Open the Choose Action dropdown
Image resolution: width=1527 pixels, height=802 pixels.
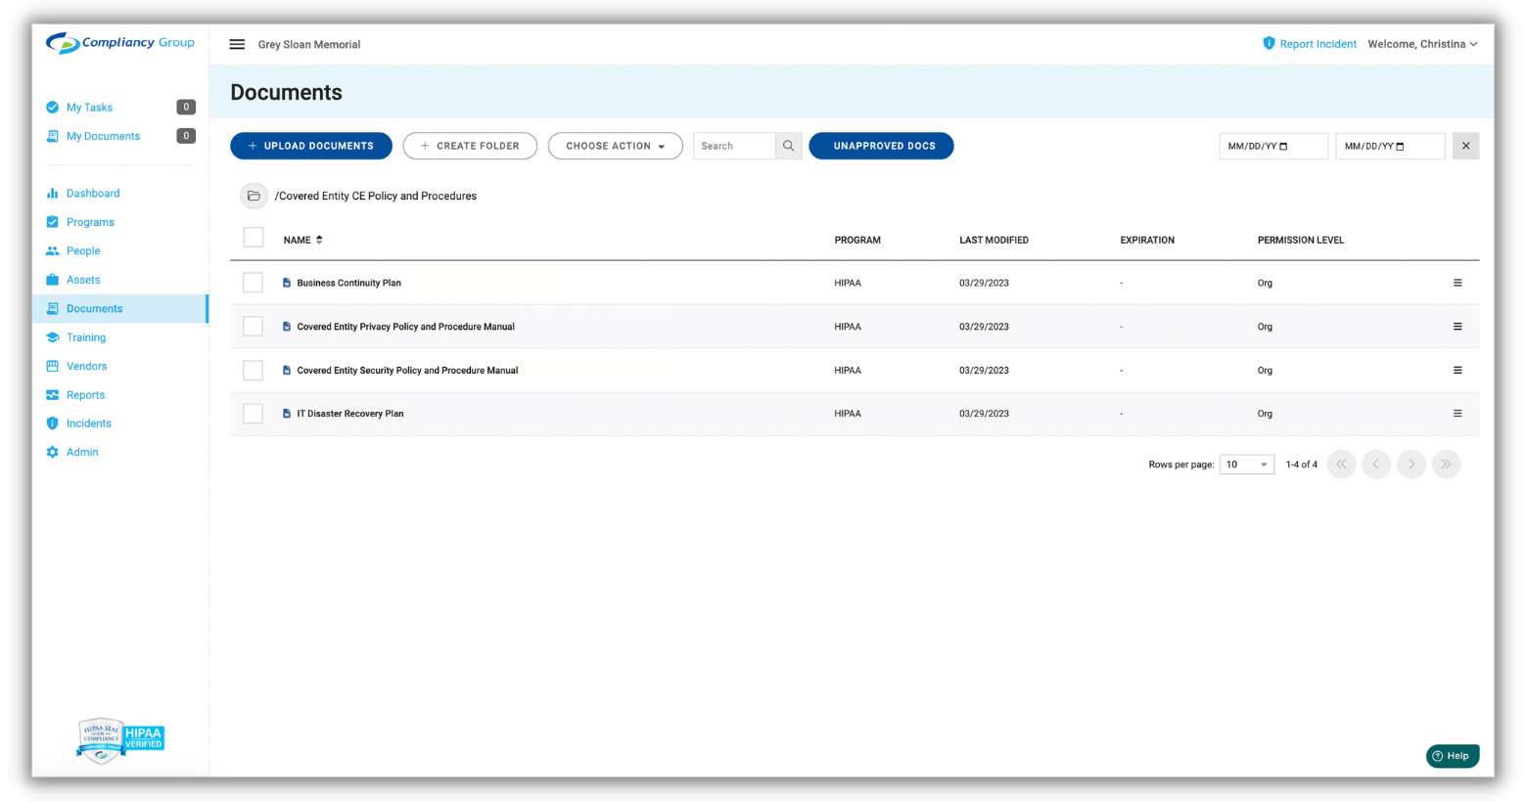[x=615, y=145]
